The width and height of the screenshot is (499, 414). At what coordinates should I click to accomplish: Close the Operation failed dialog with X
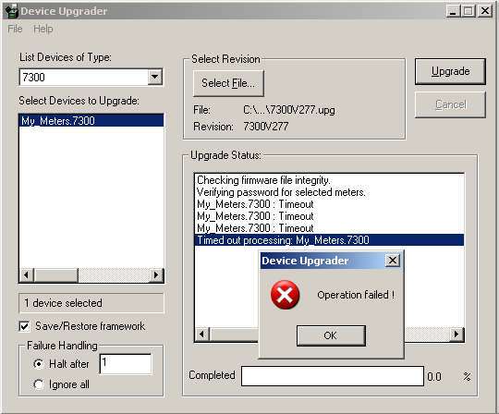[x=393, y=261]
